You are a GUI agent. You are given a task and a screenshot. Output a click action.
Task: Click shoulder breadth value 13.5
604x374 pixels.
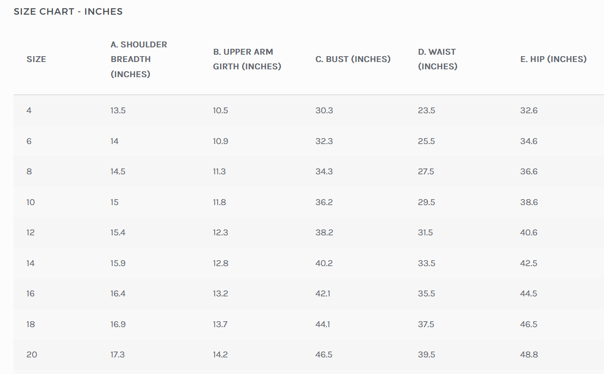click(118, 110)
